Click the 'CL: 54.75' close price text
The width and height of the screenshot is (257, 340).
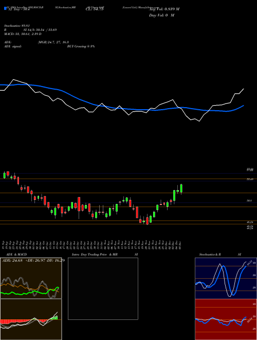tap(95, 9)
